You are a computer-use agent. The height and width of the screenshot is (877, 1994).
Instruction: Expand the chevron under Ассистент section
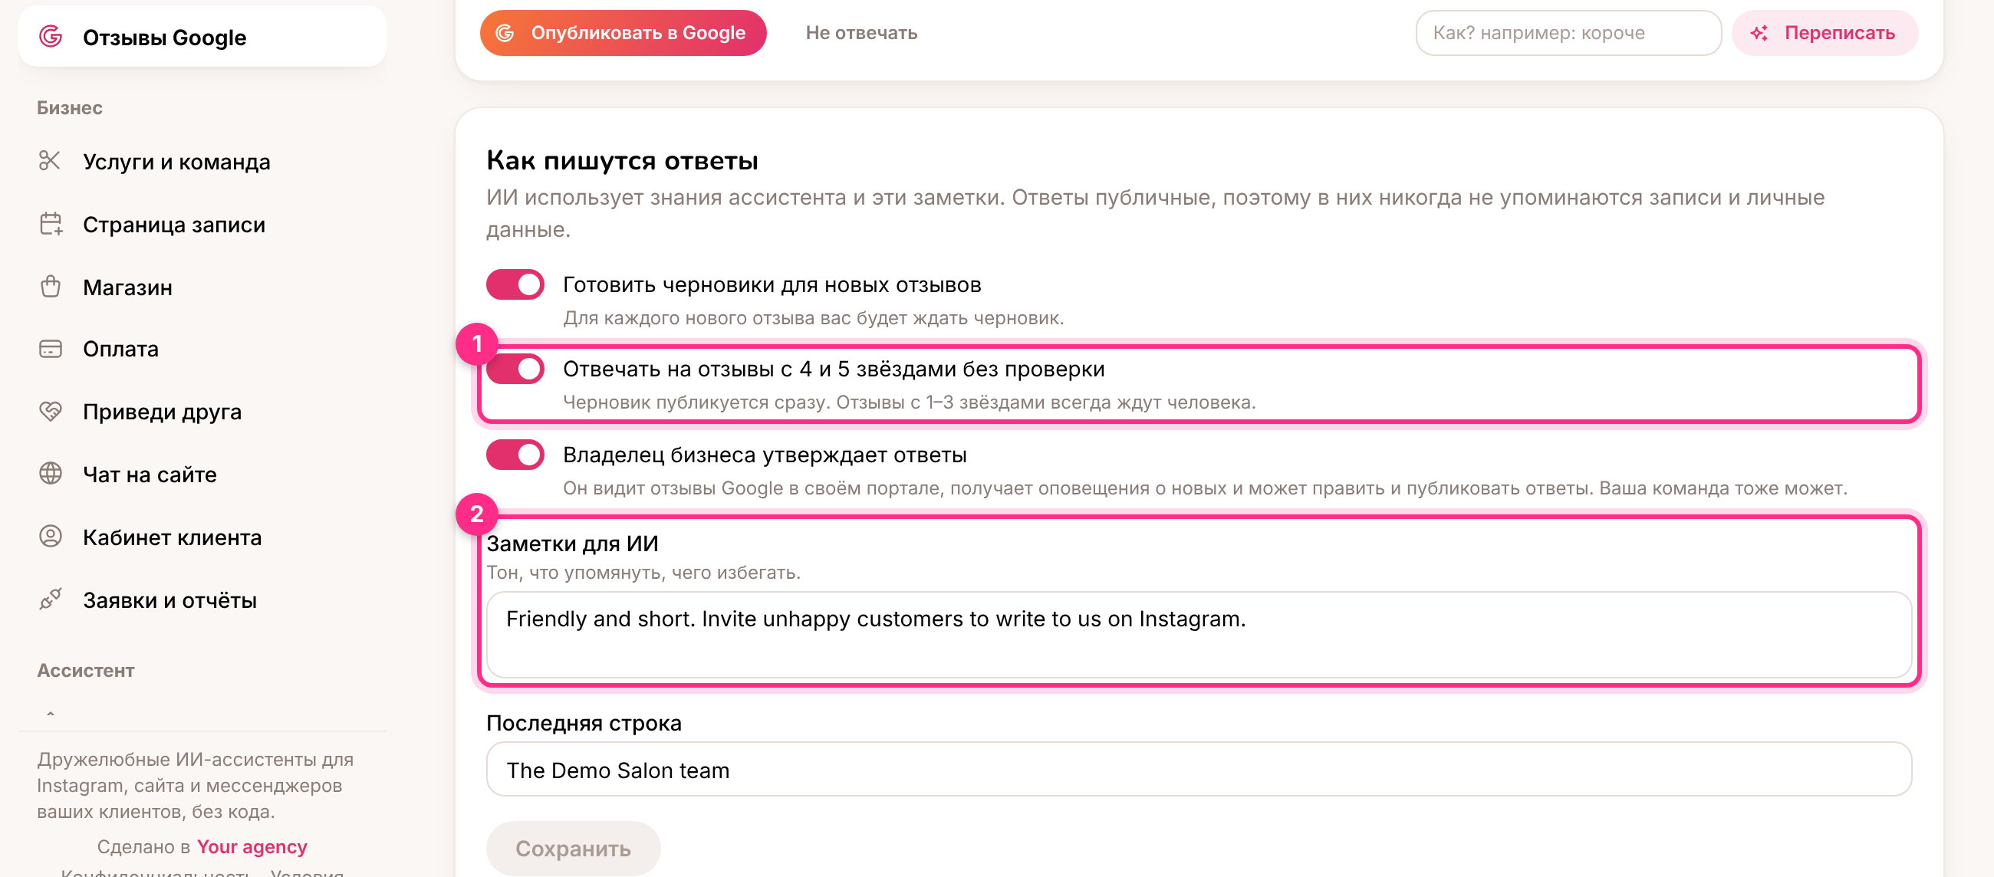click(x=51, y=713)
